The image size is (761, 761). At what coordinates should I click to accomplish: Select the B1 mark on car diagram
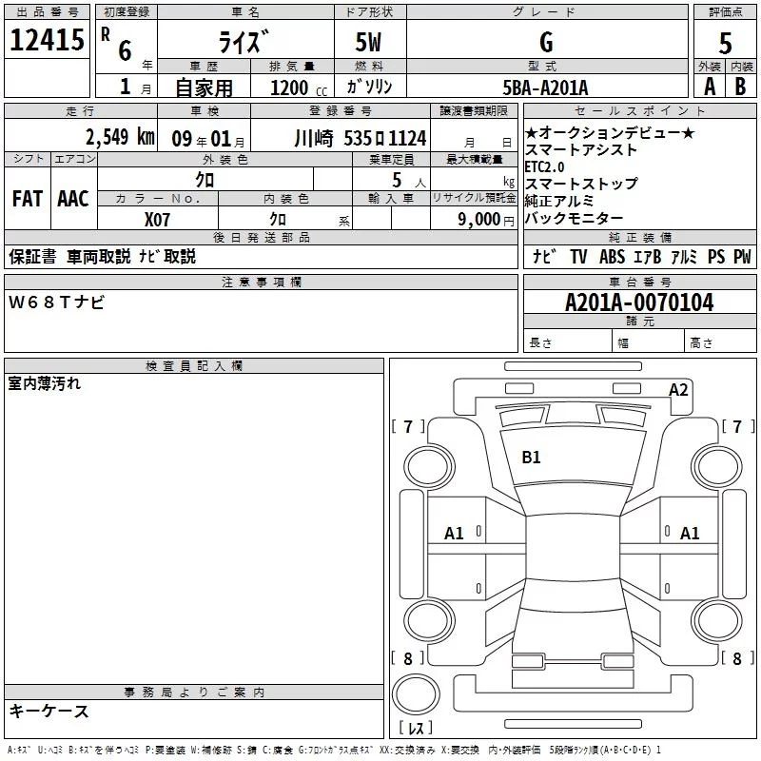pos(531,458)
